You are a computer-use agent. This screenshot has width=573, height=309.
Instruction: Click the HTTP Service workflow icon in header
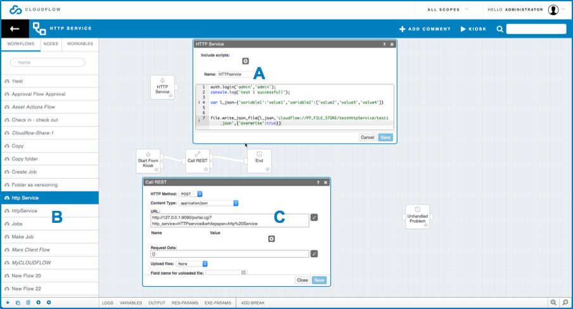(x=39, y=29)
